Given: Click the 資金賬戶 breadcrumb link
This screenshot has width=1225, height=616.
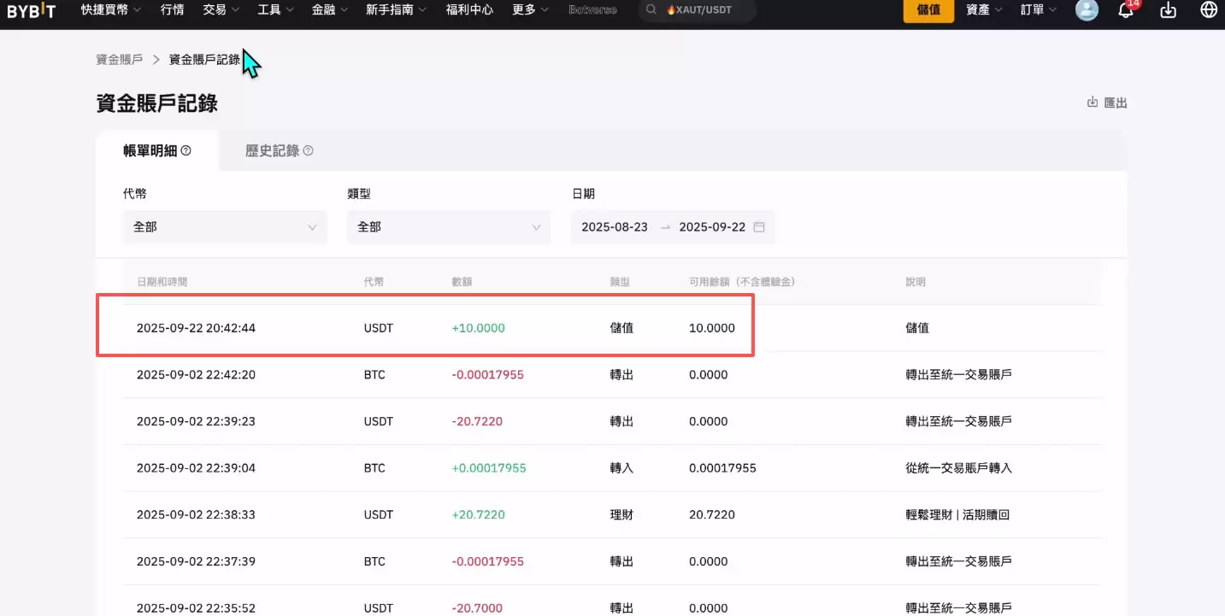Looking at the screenshot, I should click(x=119, y=61).
